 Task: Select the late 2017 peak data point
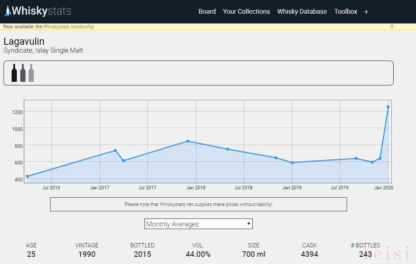188,141
